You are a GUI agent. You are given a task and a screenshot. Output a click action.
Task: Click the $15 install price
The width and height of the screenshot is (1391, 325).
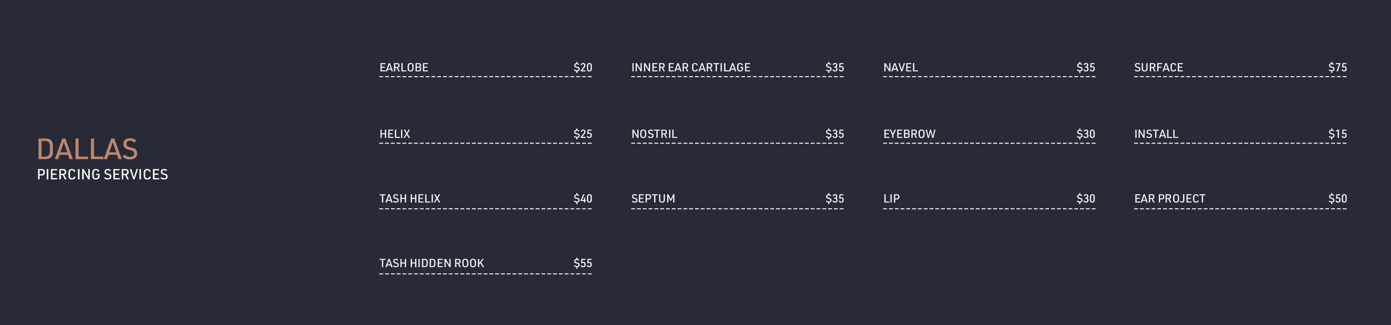coord(1337,134)
